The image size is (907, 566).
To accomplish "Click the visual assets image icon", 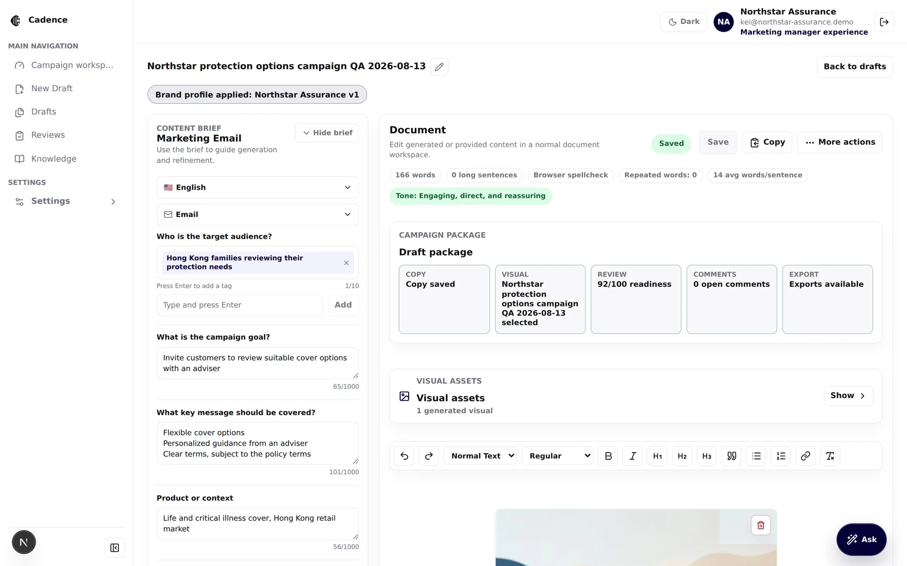I will point(404,397).
